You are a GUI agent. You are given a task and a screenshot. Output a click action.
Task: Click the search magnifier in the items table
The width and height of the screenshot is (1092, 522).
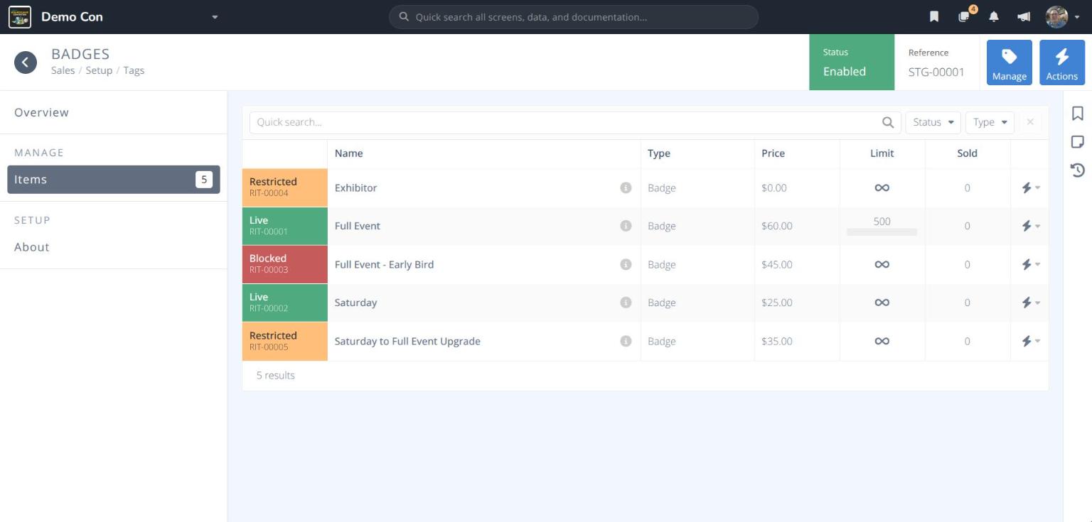[x=888, y=122]
